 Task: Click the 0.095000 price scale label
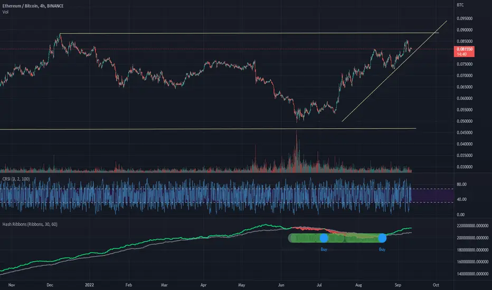pos(465,18)
